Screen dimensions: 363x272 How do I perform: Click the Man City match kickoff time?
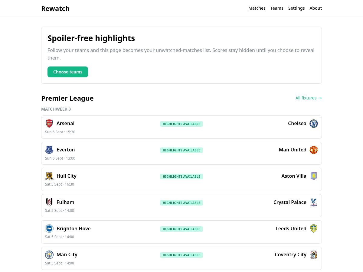(59, 263)
